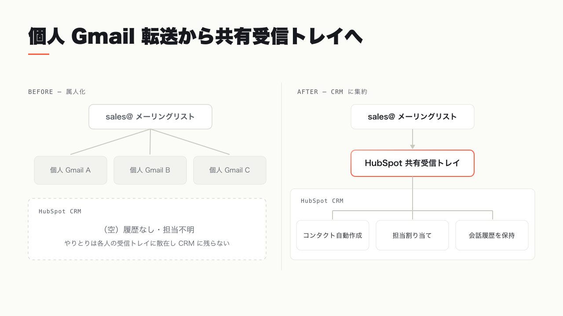
Task: Click the HubSpot 共有受信トレイ box
Action: coord(413,163)
